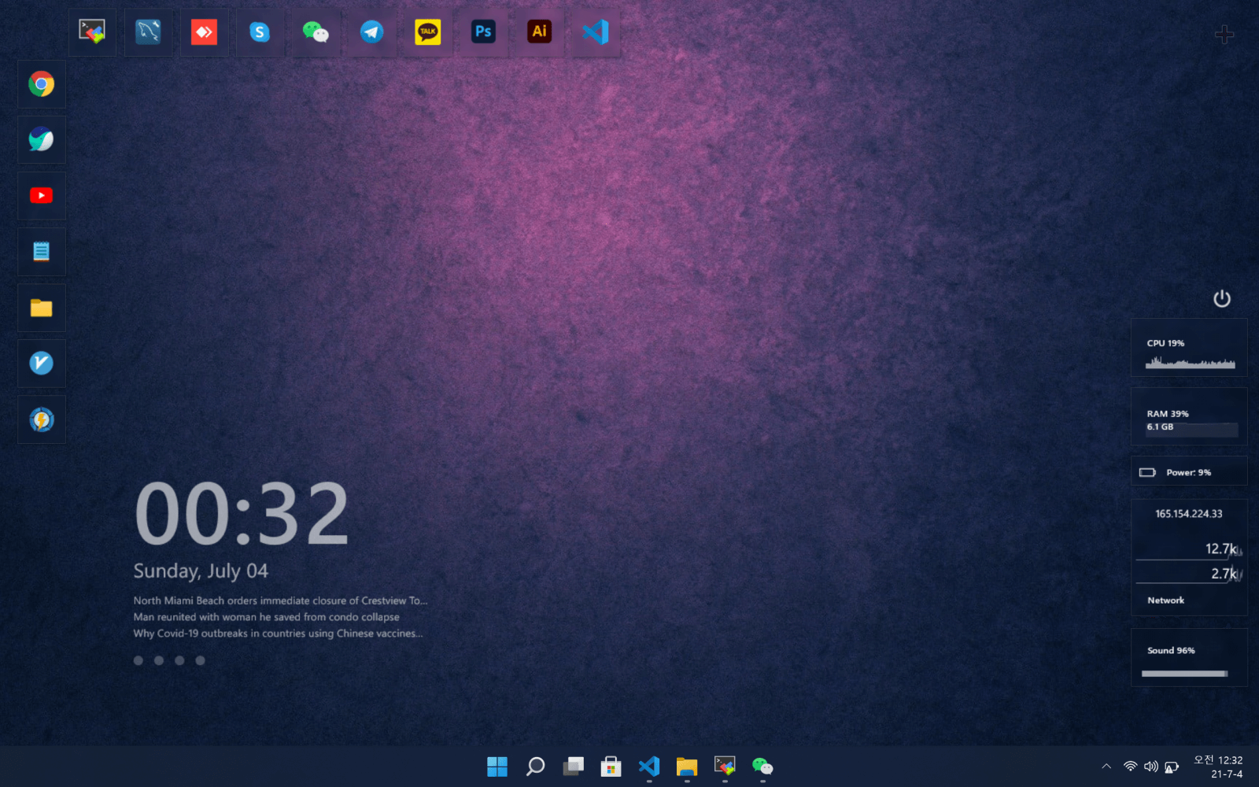1259x787 pixels.
Task: Select the fourth news page dot
Action: point(200,660)
